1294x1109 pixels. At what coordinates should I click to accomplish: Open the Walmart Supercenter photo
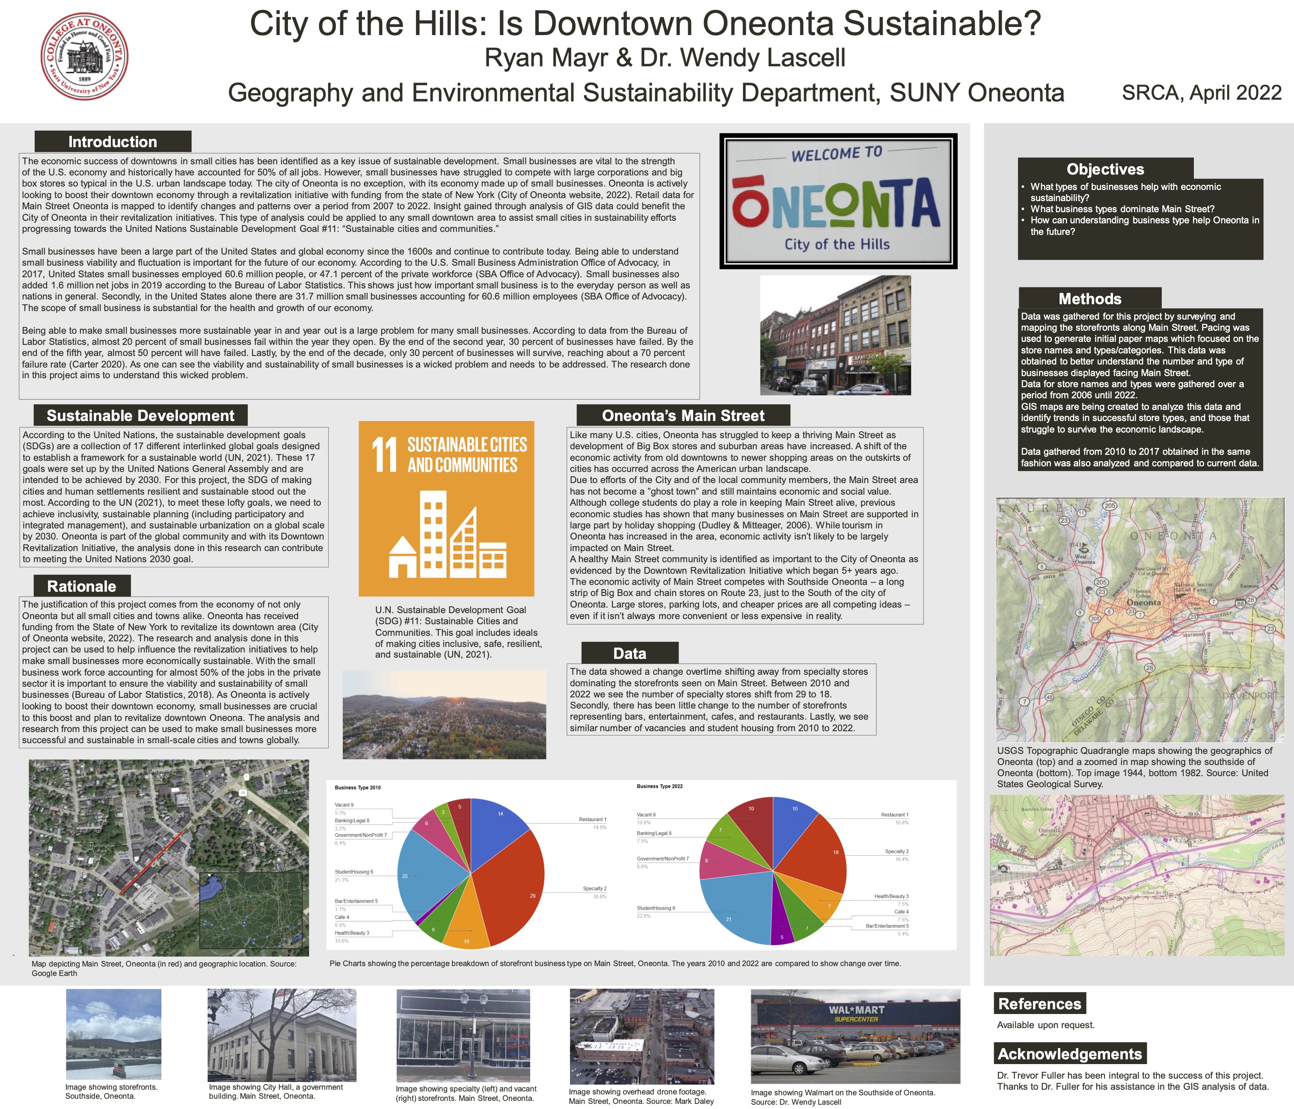tap(855, 1037)
